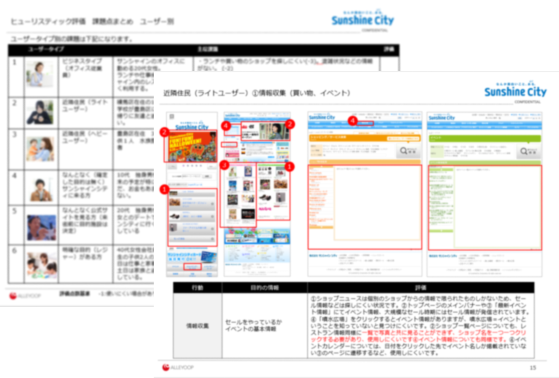Click the ALLEYOOP logo on the back slide footer

[25, 296]
